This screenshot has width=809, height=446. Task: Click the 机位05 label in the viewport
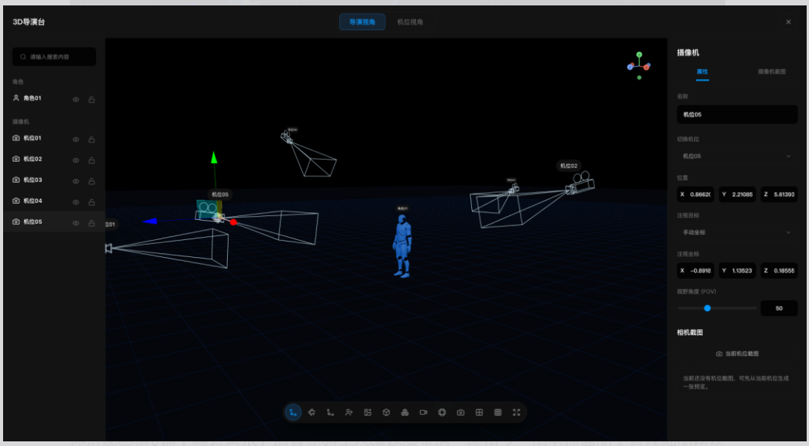(220, 194)
